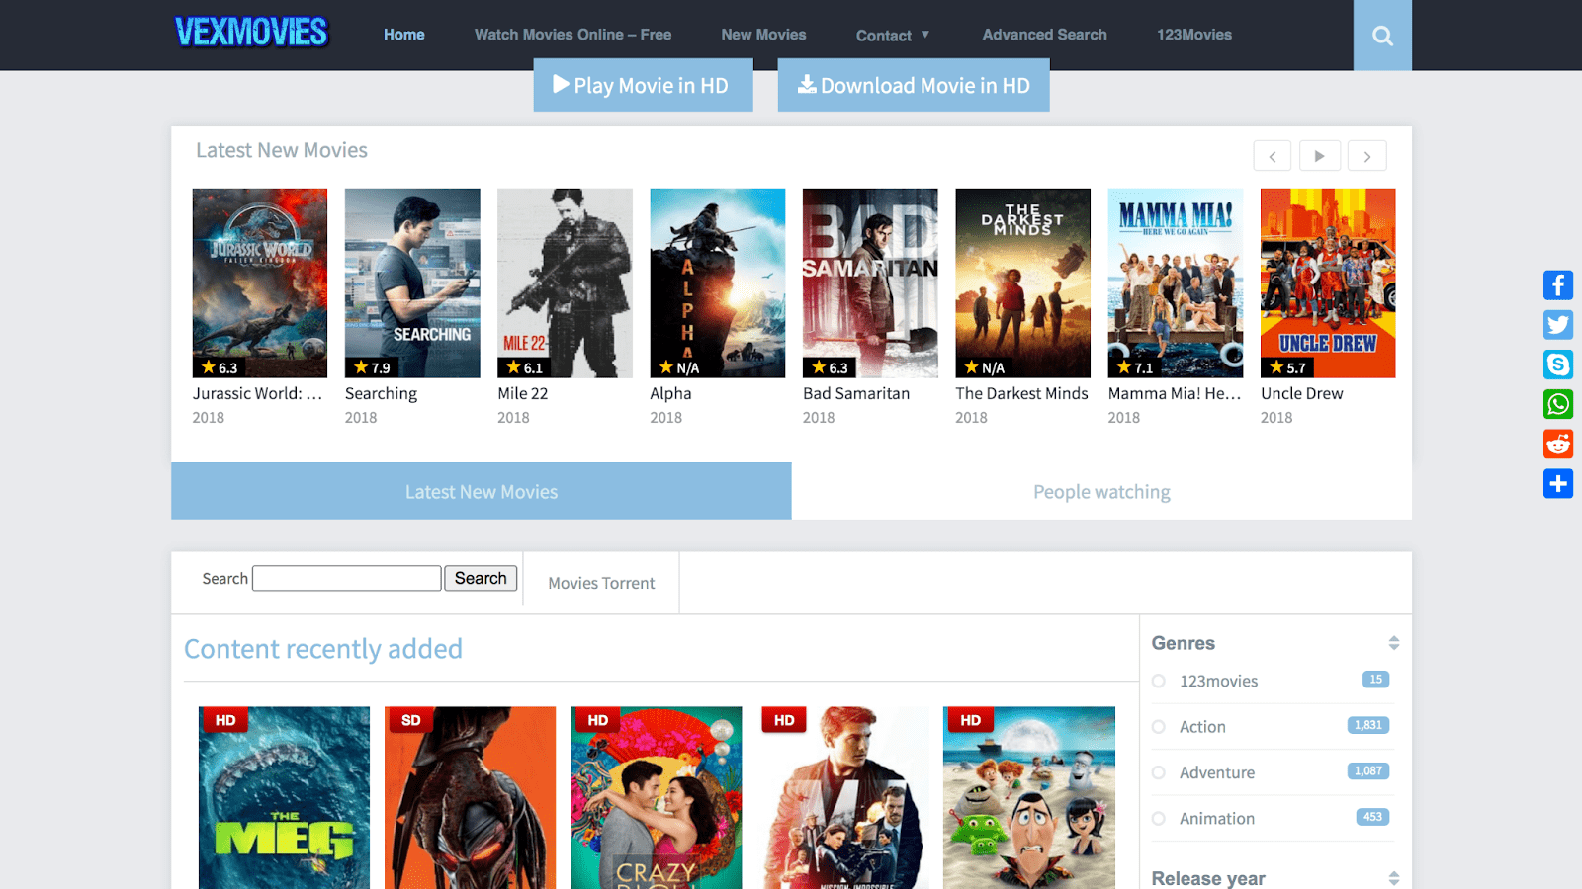Advance carousel with next arrow
Viewport: 1582px width, 889px height.
click(x=1367, y=156)
